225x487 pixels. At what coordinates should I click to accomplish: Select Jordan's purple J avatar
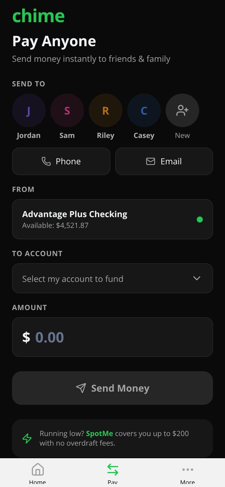[x=29, y=110]
